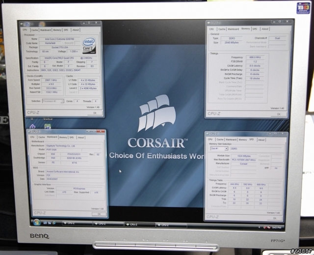Click the memory Size field 2048 MBytes
314x255 pixels.
[232, 42]
